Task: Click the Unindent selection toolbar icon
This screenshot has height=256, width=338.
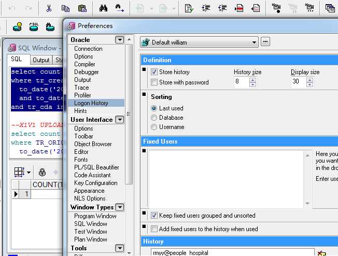Action: click(222, 8)
